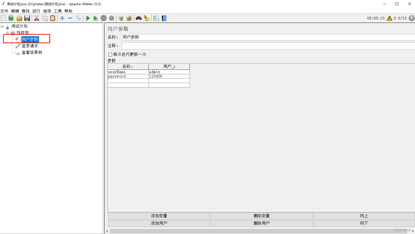Image resolution: width=415 pixels, height=234 pixels.
Task: Click the horizontal scrollbar right arrow
Action: pyautogui.click(x=413, y=231)
